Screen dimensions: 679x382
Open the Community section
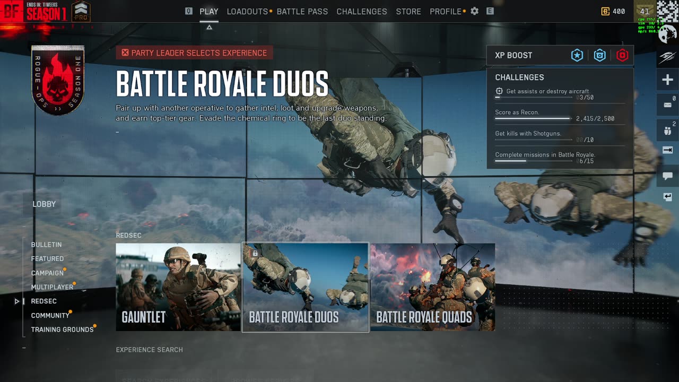[x=50, y=315]
